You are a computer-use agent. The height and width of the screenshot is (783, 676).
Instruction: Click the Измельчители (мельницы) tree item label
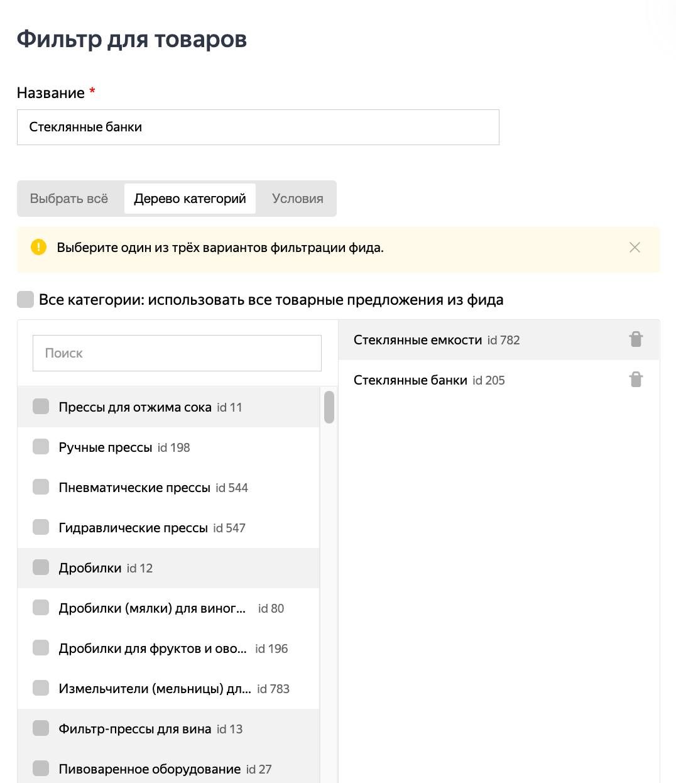pos(155,689)
